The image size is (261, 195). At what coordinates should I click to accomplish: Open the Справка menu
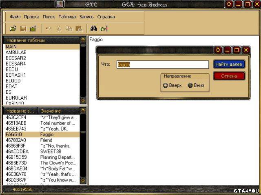(x=106, y=17)
